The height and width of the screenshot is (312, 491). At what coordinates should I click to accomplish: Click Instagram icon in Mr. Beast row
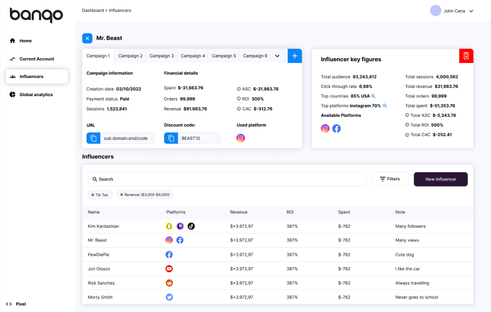click(169, 240)
